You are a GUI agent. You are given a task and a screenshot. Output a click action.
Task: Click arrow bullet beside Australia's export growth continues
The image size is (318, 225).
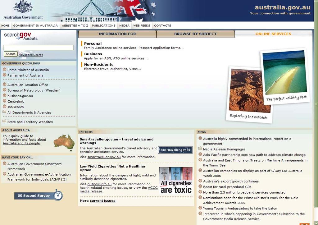[x=200, y=181]
